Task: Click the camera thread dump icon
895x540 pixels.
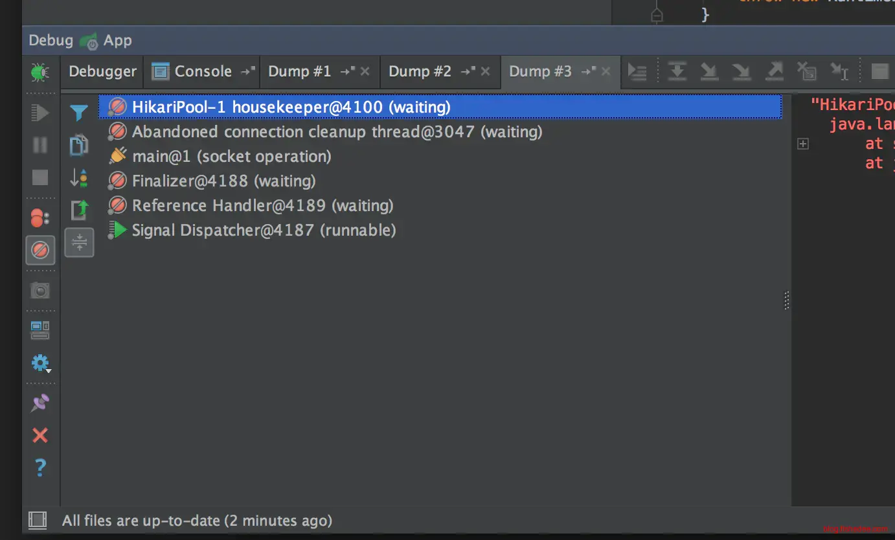Action: pos(40,291)
